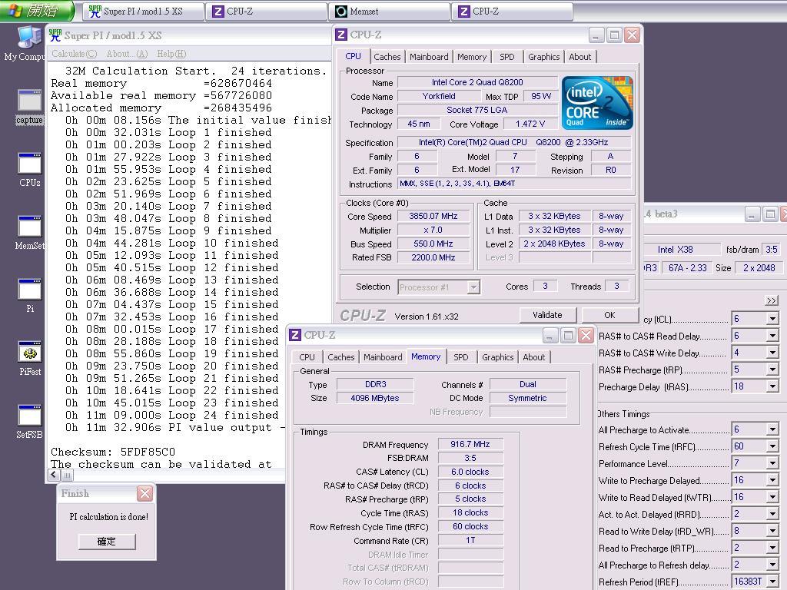The image size is (787, 590).
Task: Open About menu in Super PI
Action: 127,54
